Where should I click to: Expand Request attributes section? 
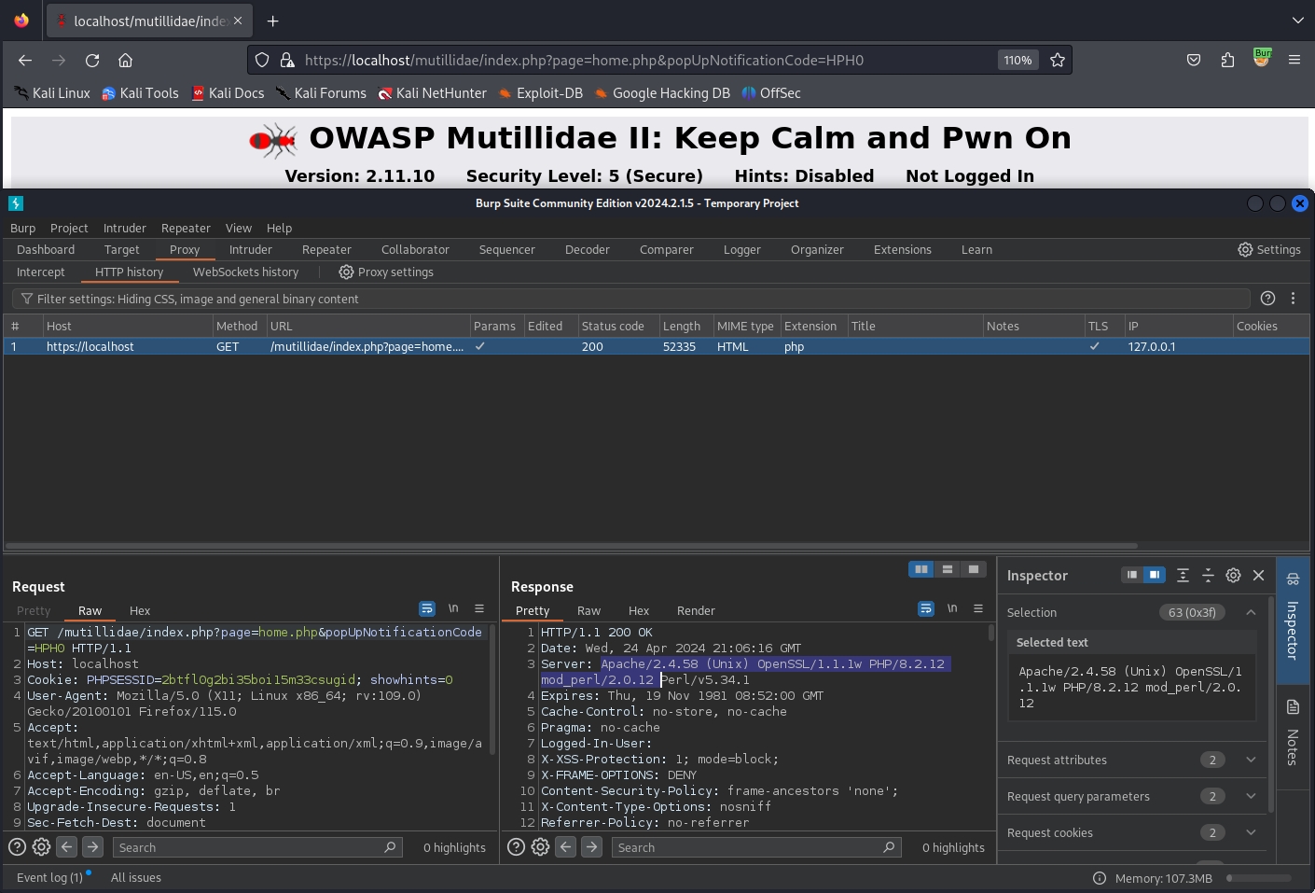coord(1251,760)
